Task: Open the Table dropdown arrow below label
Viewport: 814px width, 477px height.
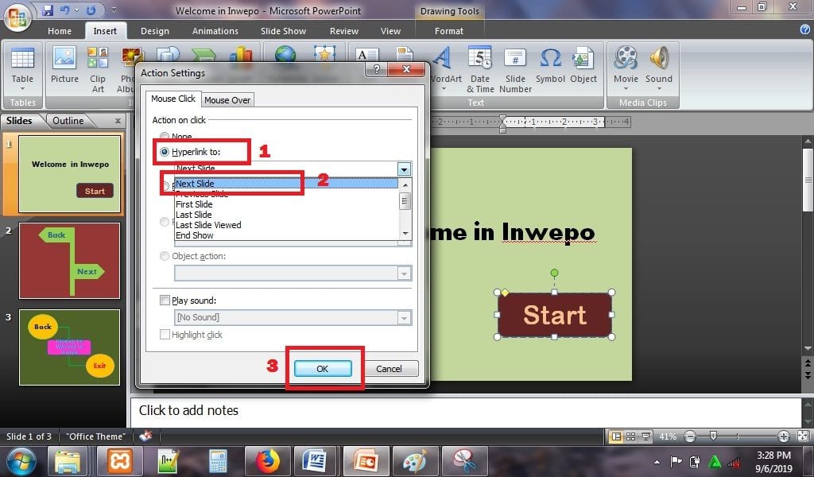Action: pos(22,89)
